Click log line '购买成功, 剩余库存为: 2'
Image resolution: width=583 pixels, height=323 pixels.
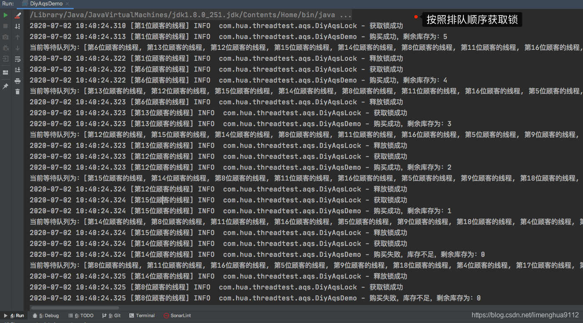click(240, 168)
